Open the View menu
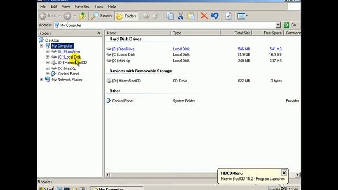This screenshot has height=190, width=338. (65, 7)
